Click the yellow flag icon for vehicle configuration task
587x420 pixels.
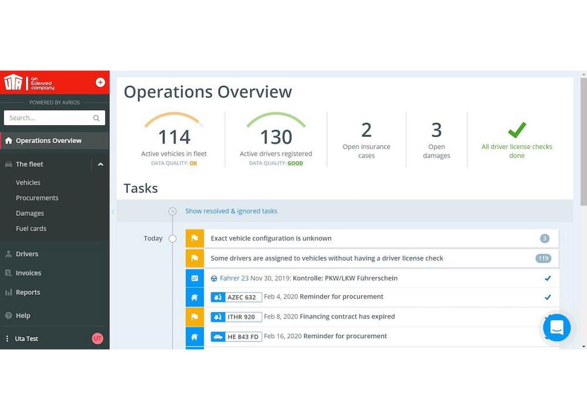point(195,238)
